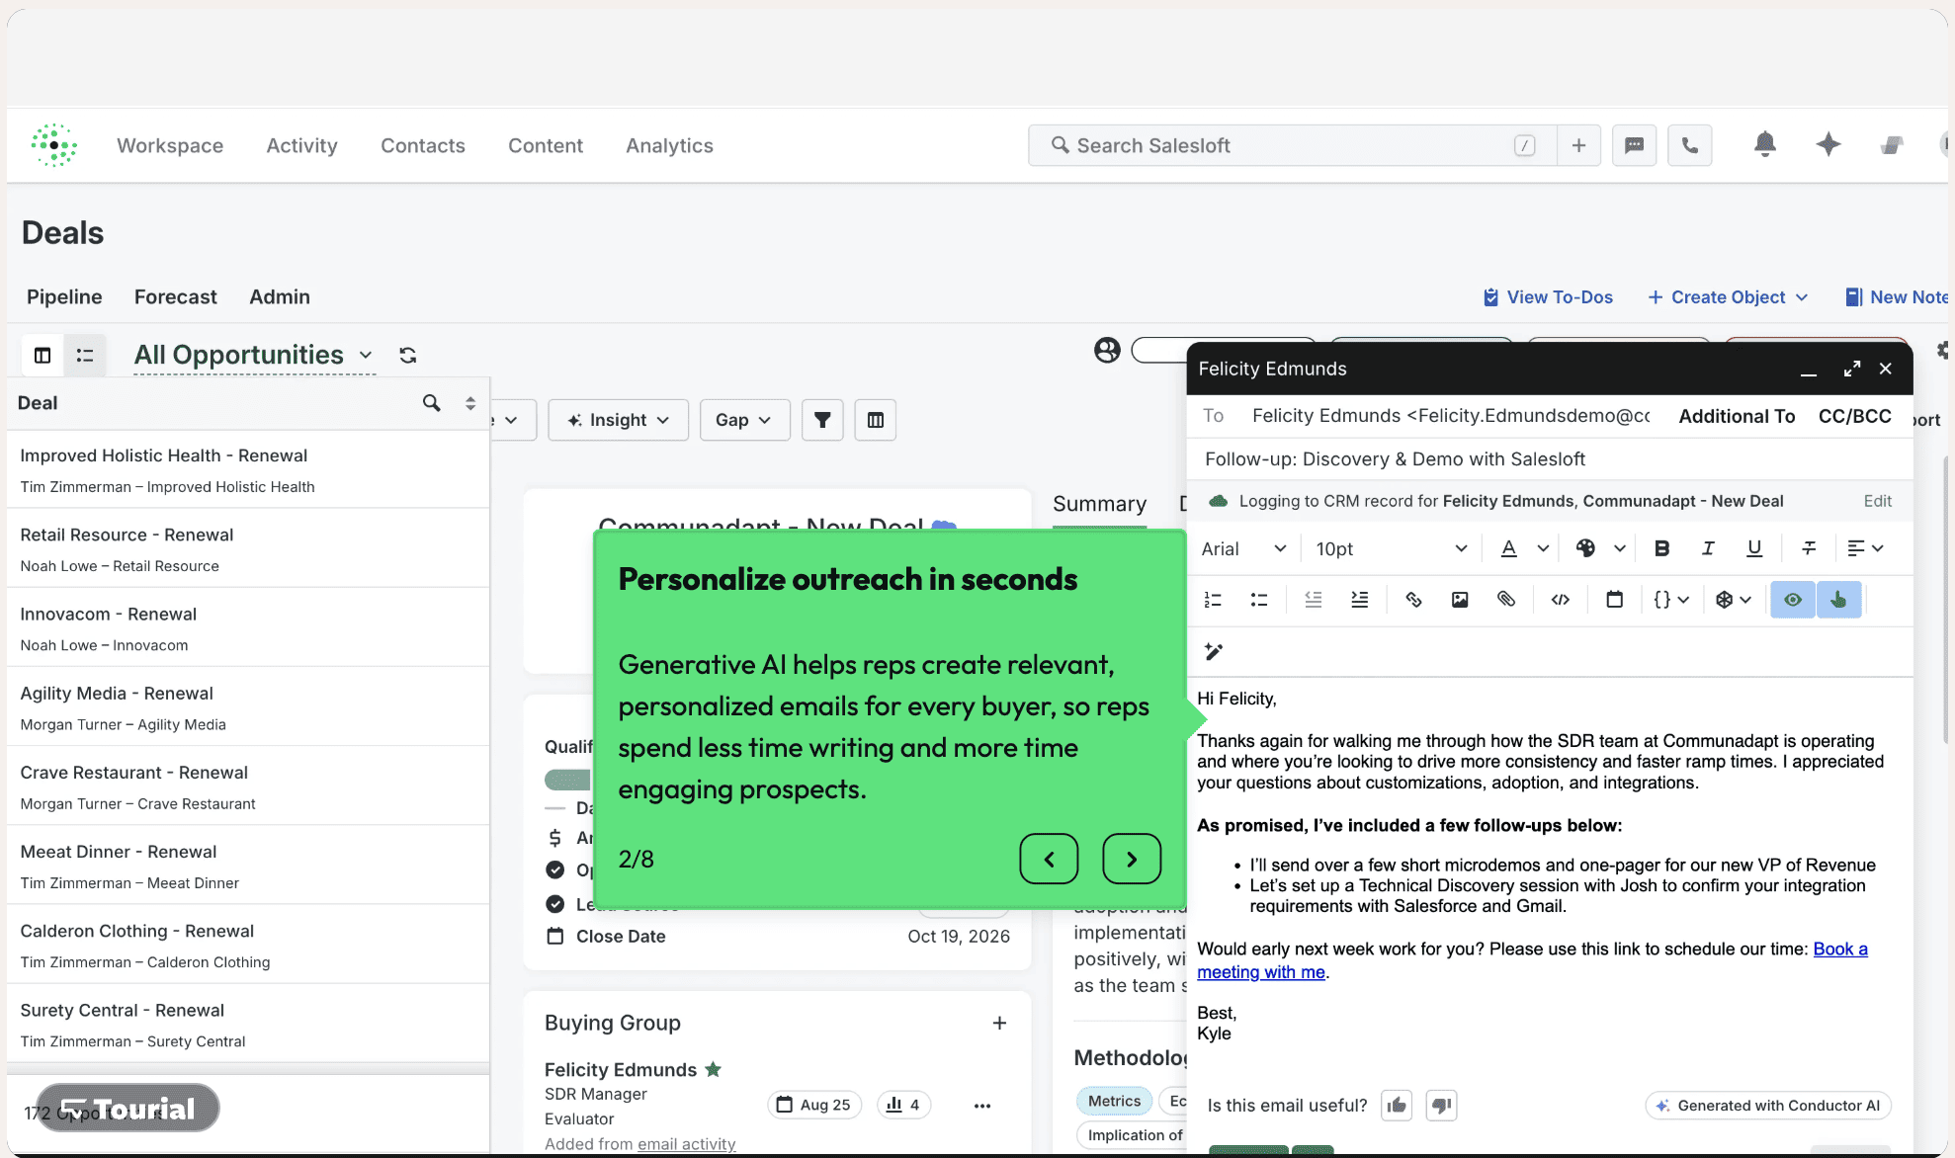Click the AI magic wand icon in the email editor
This screenshot has width=1955, height=1158.
(1214, 651)
